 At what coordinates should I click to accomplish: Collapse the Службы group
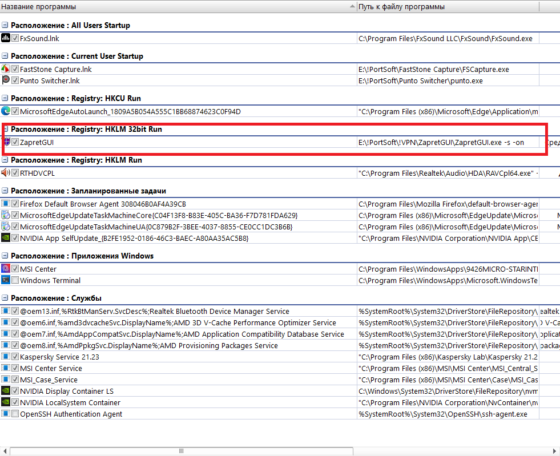(x=5, y=298)
